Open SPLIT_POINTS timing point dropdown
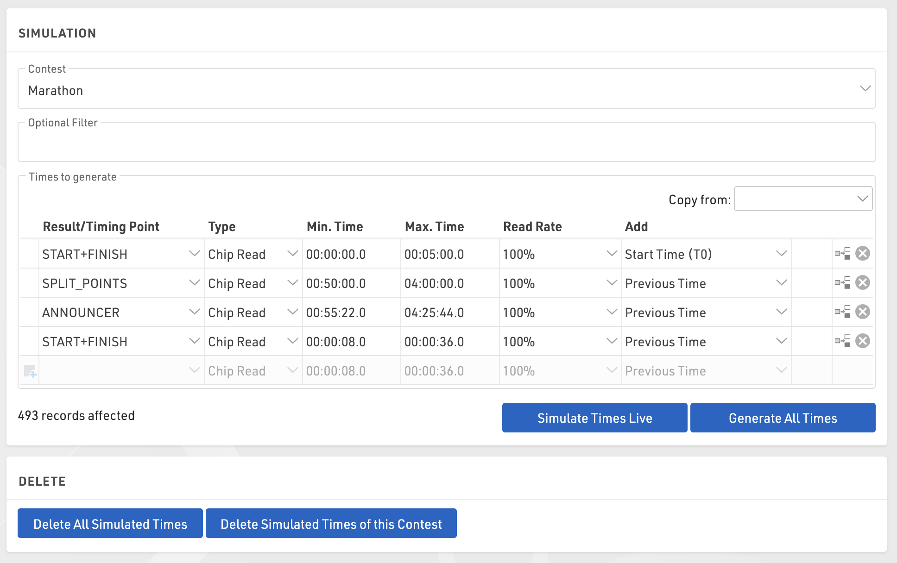Viewport: 897px width, 563px height. (194, 283)
